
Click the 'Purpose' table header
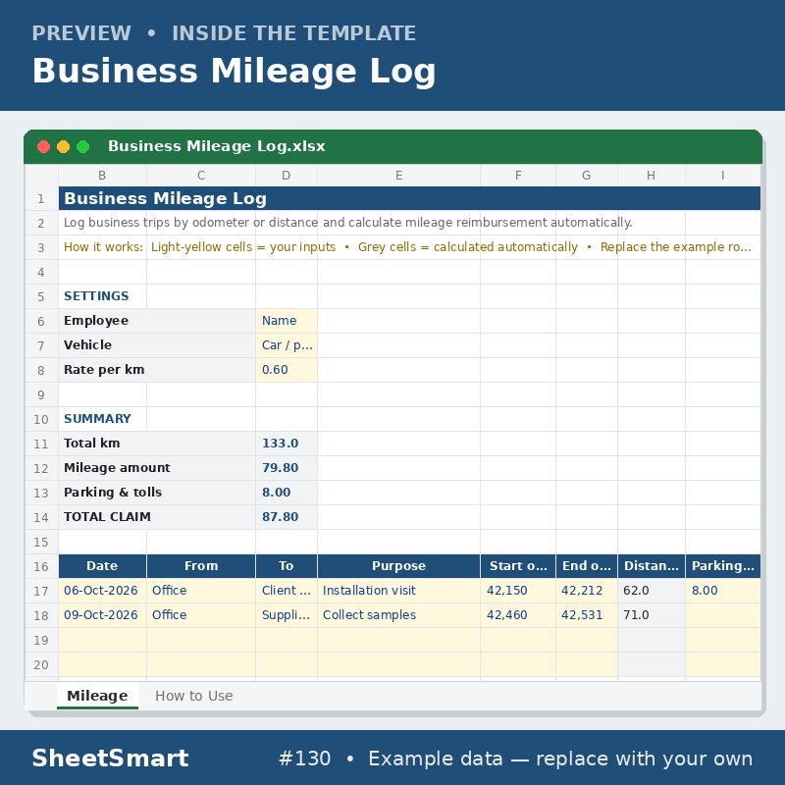tap(398, 566)
